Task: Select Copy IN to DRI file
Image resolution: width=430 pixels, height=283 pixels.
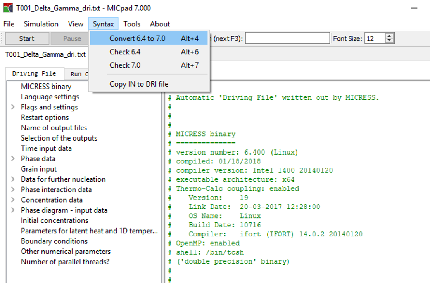Action: (139, 84)
